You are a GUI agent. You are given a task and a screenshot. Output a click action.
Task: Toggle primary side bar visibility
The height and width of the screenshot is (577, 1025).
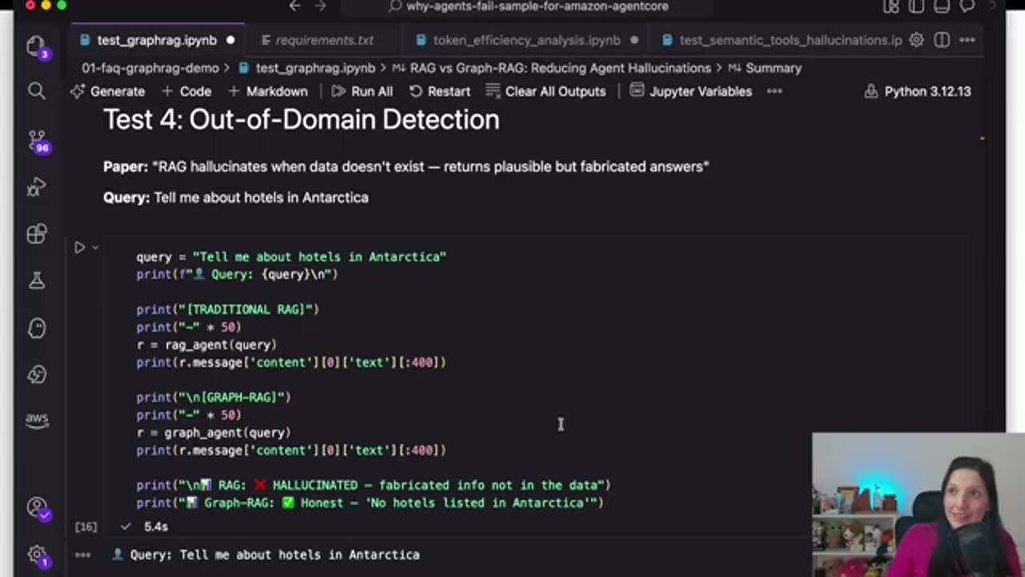[x=917, y=6]
